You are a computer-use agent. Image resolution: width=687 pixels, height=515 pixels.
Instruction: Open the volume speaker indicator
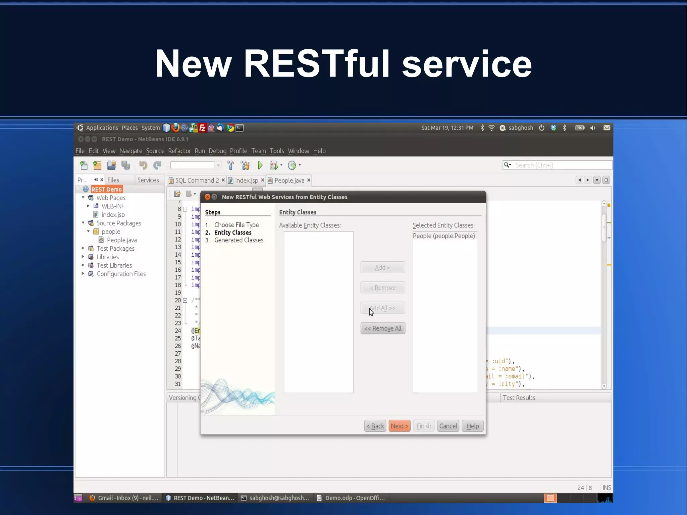pyautogui.click(x=593, y=128)
